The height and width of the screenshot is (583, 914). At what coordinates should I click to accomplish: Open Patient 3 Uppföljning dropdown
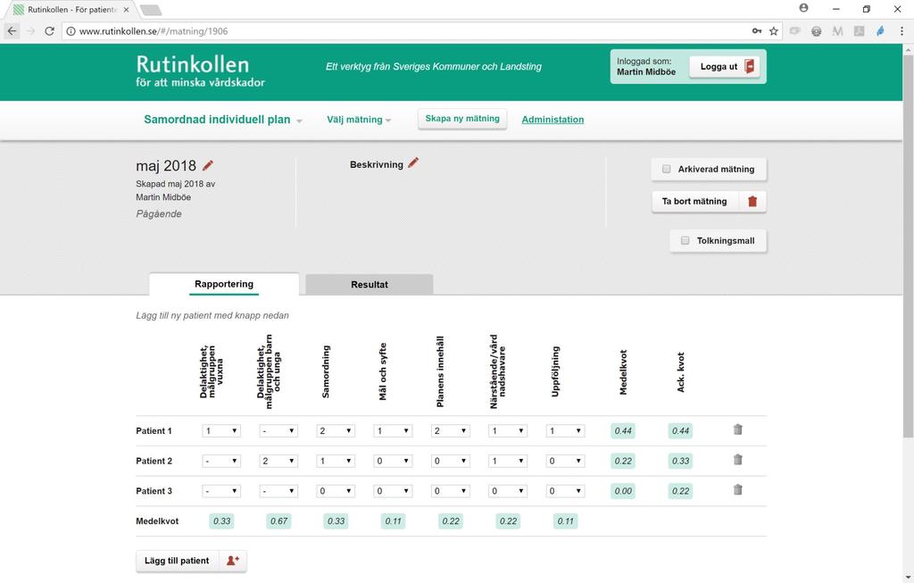coord(565,491)
